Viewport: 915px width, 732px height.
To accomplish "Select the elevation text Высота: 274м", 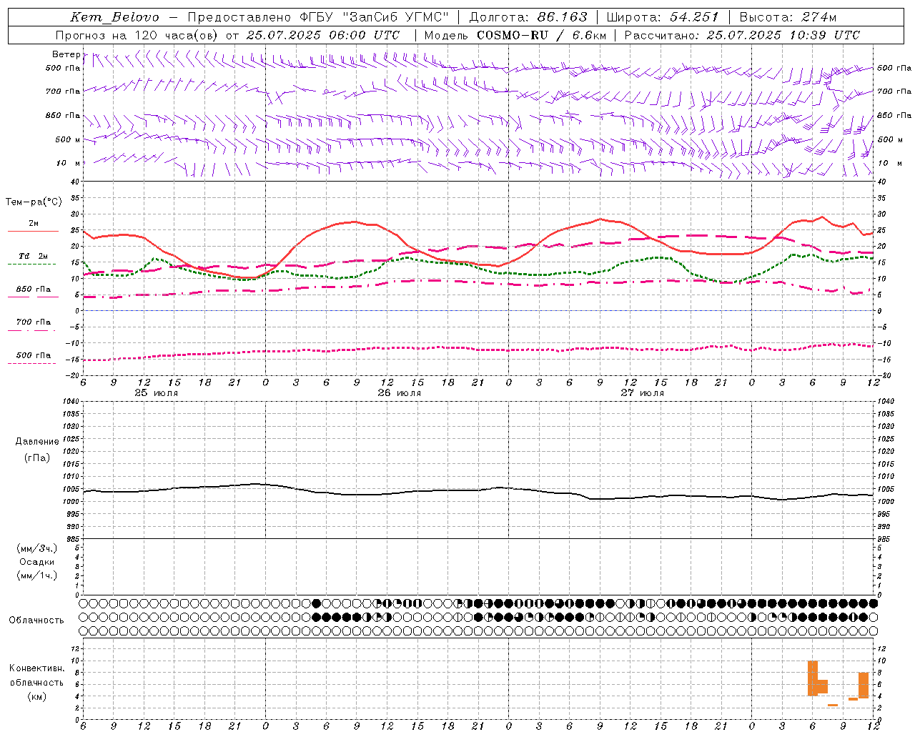I will pos(787,17).
